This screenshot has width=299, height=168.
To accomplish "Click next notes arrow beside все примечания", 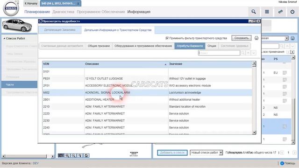I will 292,52.
